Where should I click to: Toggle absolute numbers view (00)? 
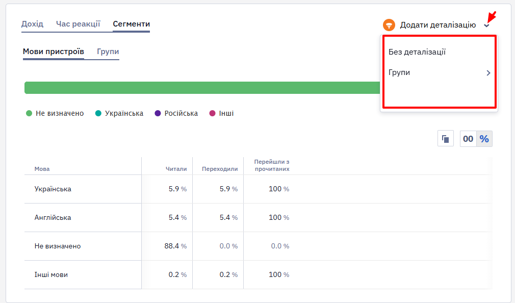tap(468, 139)
